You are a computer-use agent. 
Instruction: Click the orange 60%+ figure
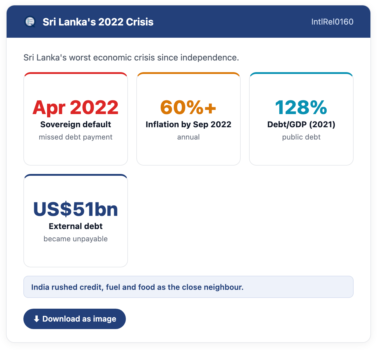(188, 107)
